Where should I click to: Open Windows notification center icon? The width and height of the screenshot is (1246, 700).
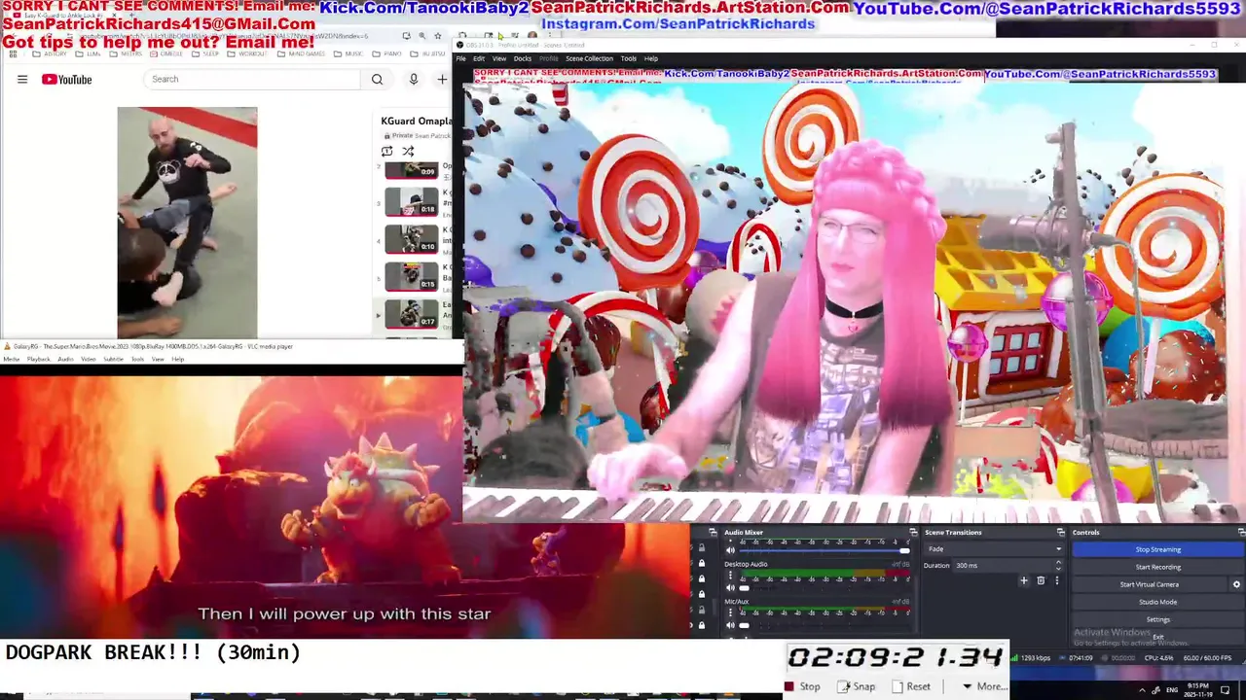pos(1225,690)
